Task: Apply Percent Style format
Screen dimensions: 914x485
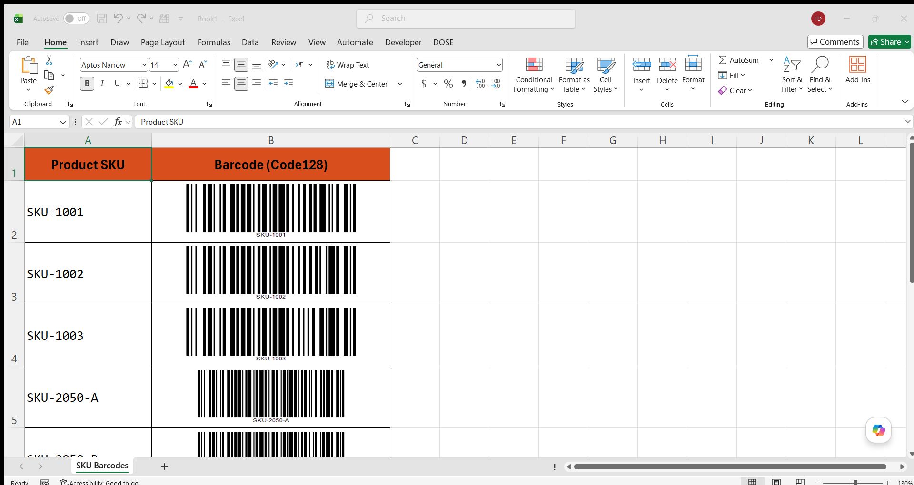Action: [448, 84]
